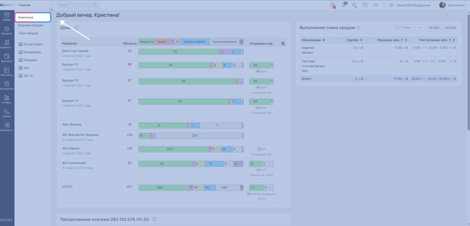Screen dimensions: 470x226
Task: Open the ЖК Солнечный link
Action: click(74, 163)
